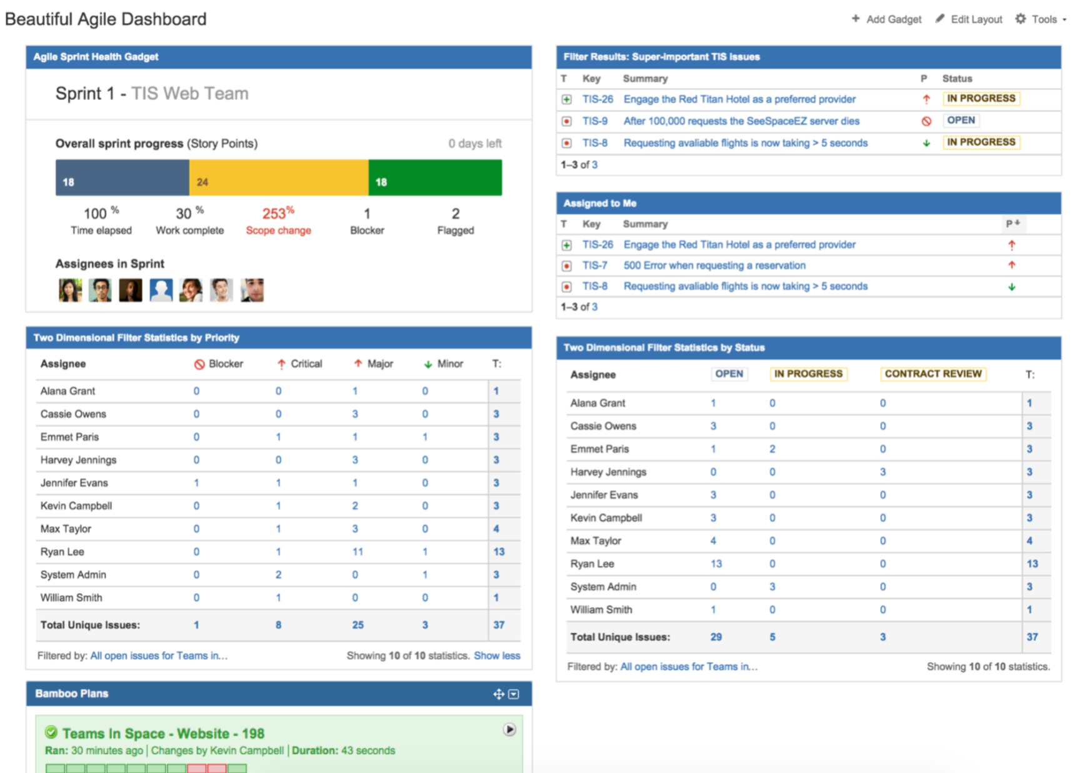Click the IN PROGRESS status badge for TIS-26
The height and width of the screenshot is (773, 1082).
point(981,99)
